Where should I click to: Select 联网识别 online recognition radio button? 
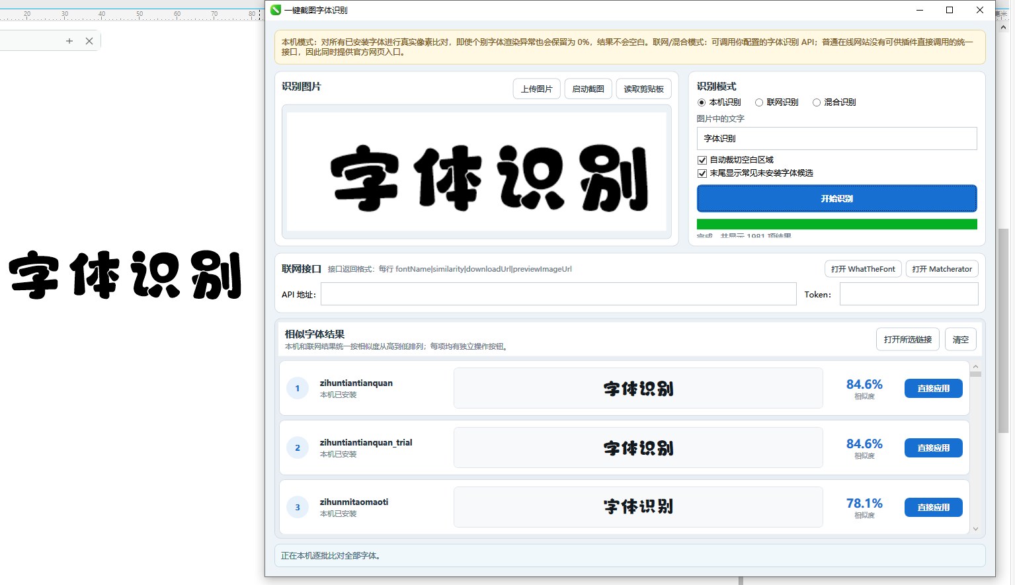pyautogui.click(x=759, y=102)
